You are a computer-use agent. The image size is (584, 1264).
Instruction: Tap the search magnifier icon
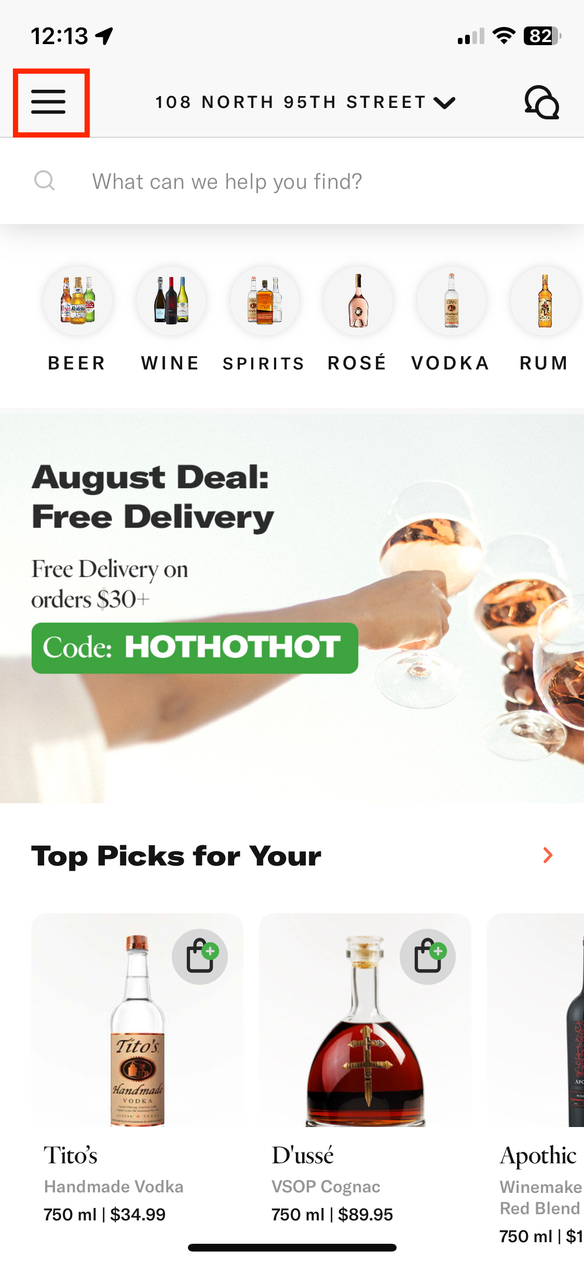pos(44,181)
